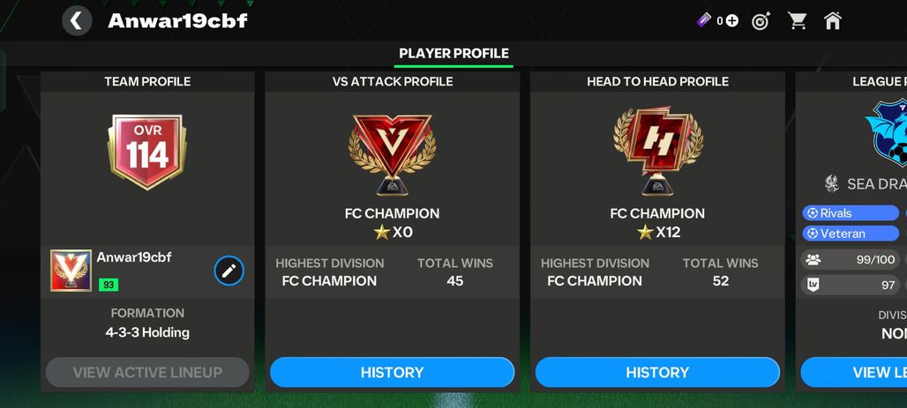Tap the purple ticket currency icon

703,21
